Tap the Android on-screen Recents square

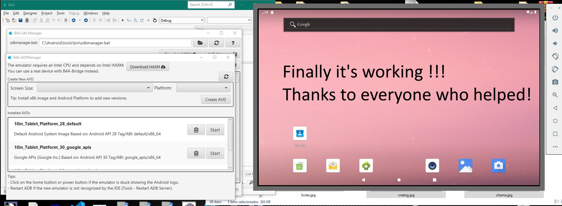tap(434, 180)
